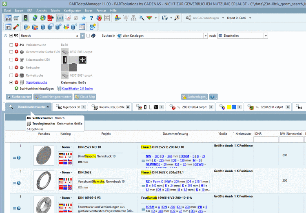Open the 'Topologiesuche' link
Image resolution: width=306 pixels, height=213 pixels.
point(36,82)
